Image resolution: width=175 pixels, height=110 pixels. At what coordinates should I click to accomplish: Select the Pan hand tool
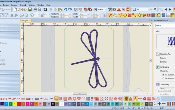tap(155, 10)
